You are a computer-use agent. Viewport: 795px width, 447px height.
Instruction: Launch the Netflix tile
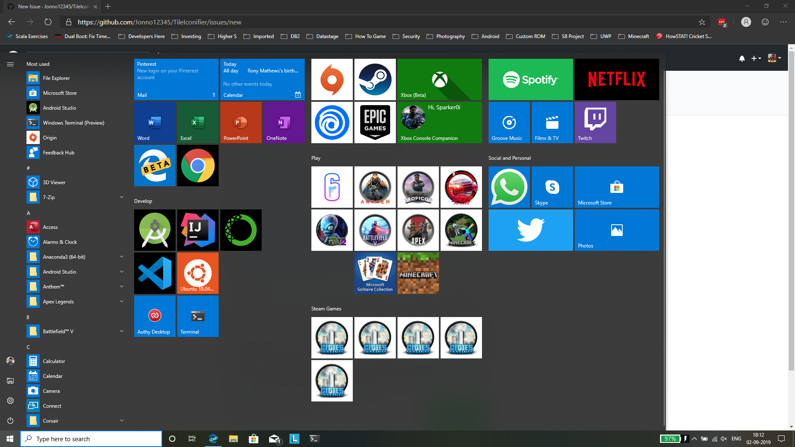[617, 79]
